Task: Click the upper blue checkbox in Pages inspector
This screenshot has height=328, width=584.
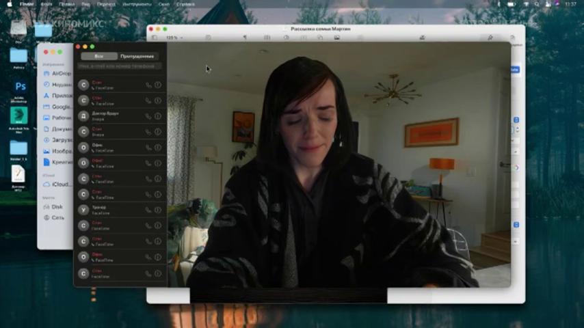Action: tap(516, 120)
